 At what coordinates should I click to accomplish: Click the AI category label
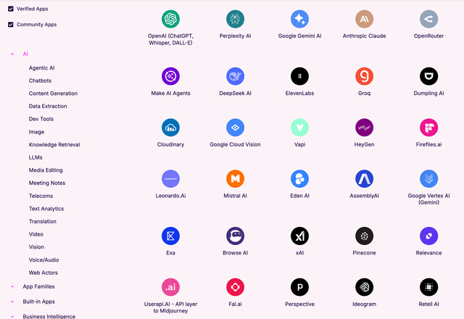(x=25, y=54)
